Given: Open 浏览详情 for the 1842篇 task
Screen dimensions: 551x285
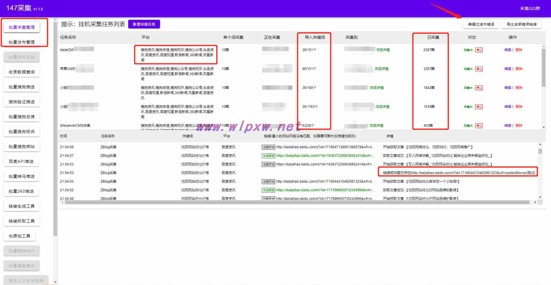Looking at the screenshot, I should click(x=377, y=88).
